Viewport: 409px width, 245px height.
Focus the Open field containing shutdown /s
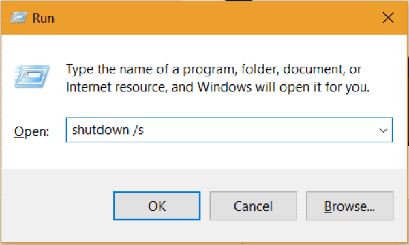tap(229, 130)
